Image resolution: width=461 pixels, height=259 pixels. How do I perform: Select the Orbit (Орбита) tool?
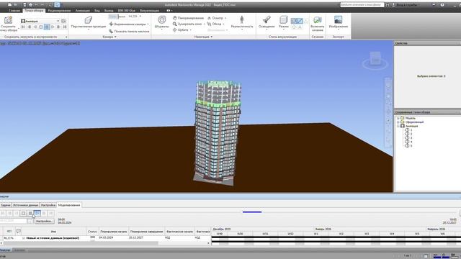[x=180, y=29]
